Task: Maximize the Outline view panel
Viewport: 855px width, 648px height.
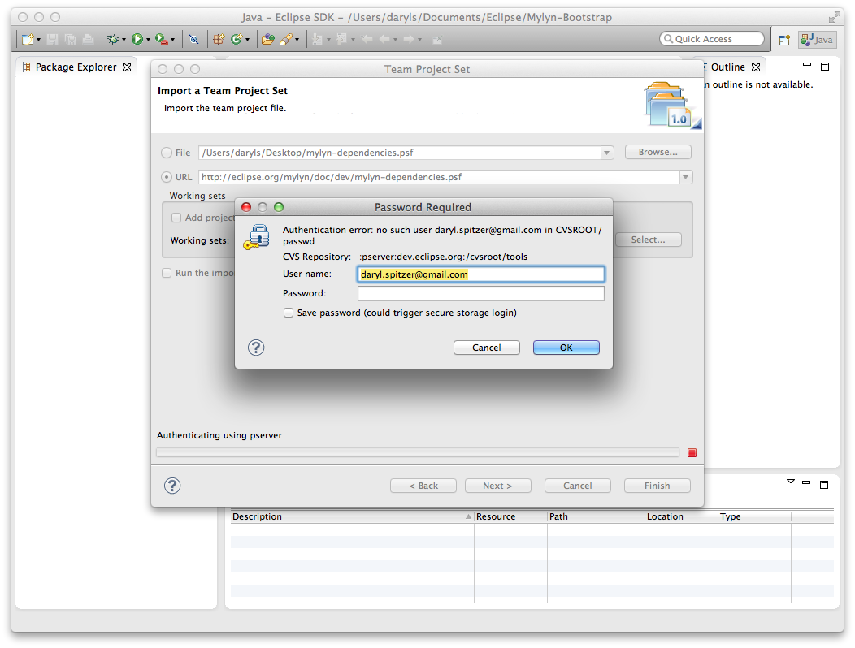Action: point(825,67)
